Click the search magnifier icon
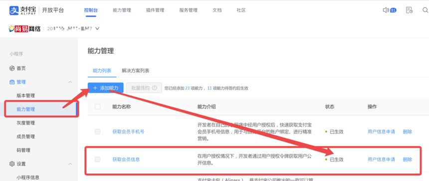 tap(426, 10)
